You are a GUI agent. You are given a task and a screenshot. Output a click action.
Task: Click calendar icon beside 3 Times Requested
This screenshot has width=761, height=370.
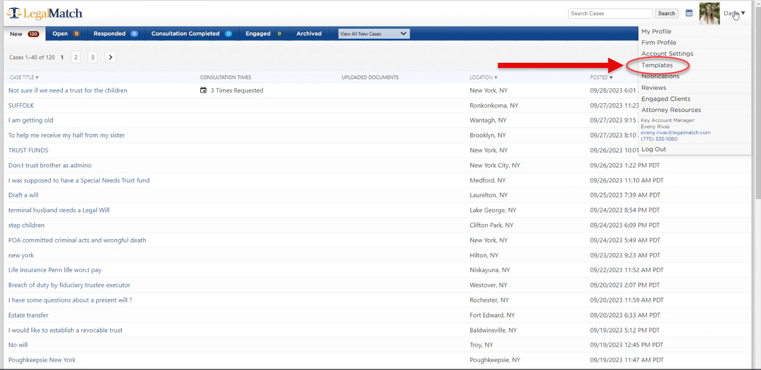(203, 90)
